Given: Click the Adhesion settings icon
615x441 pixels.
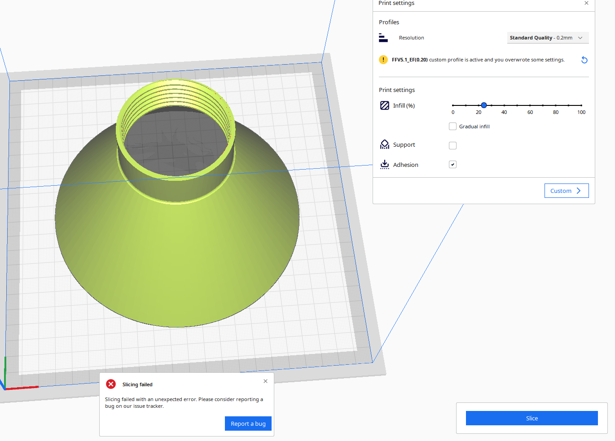Looking at the screenshot, I should (x=385, y=164).
